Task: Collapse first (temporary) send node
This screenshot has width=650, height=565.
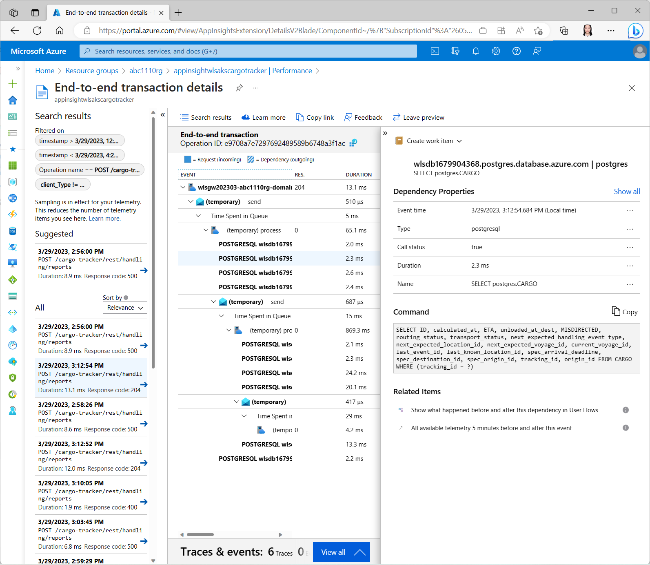Action: (x=191, y=201)
